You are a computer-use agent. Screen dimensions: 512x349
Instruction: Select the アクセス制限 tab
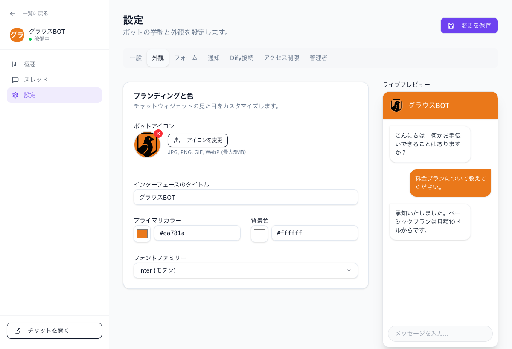coord(282,58)
